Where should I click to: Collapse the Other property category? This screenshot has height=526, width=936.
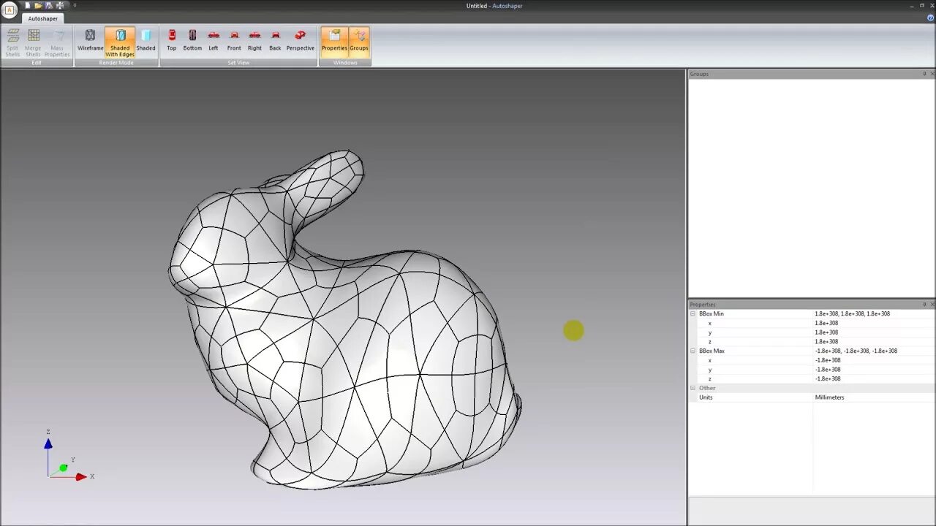[692, 388]
